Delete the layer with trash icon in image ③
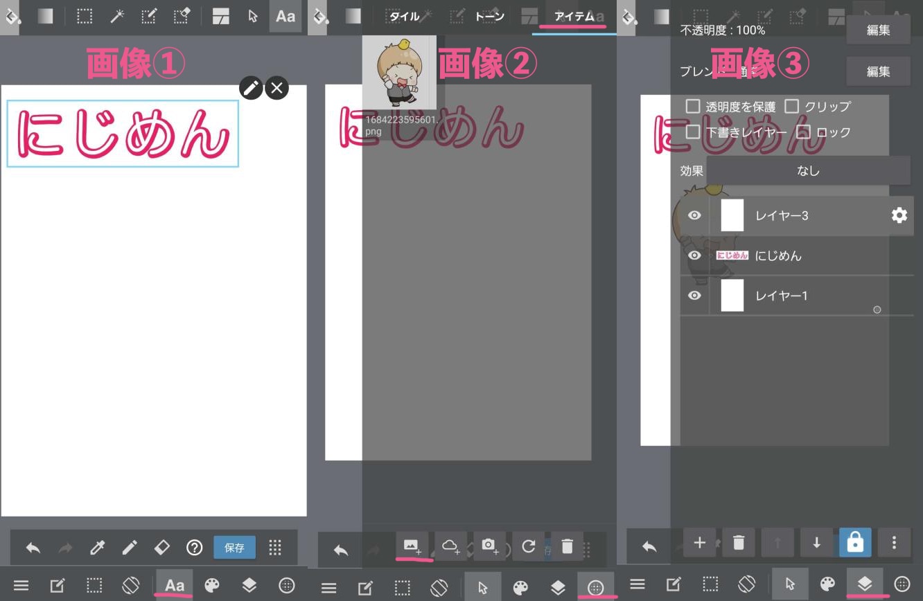The image size is (923, 601). point(739,543)
